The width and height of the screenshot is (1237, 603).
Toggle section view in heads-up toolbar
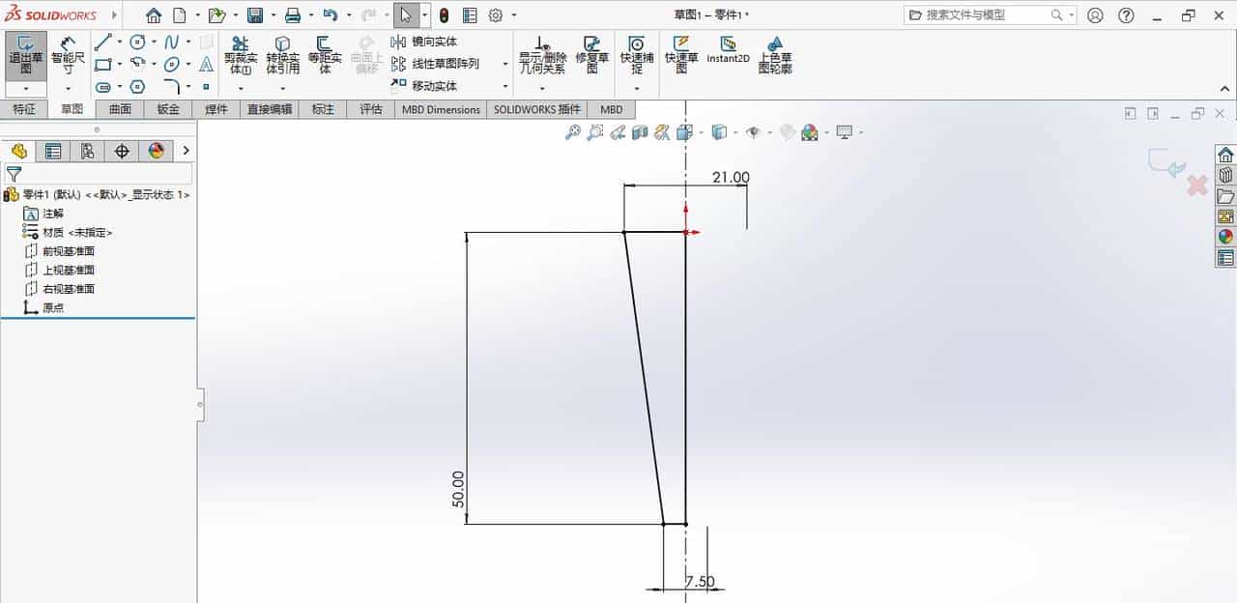tap(661, 132)
